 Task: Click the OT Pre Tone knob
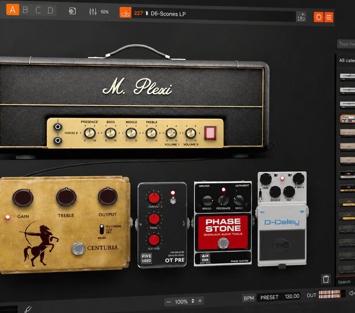pos(154,219)
